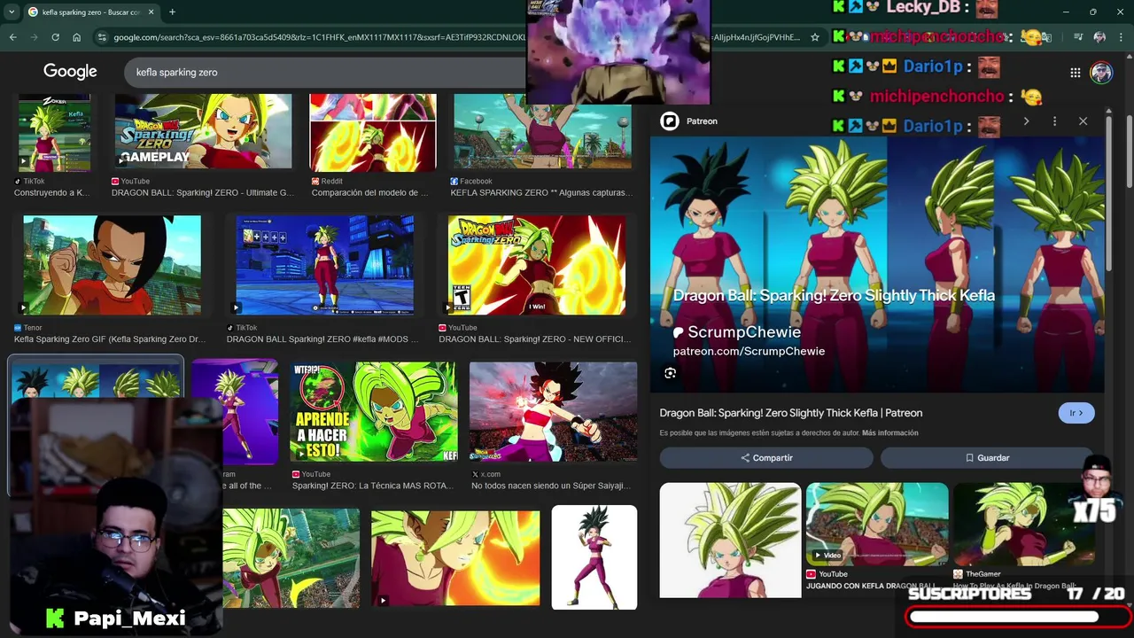
Task: Open the tab search dropdown
Action: (12, 12)
